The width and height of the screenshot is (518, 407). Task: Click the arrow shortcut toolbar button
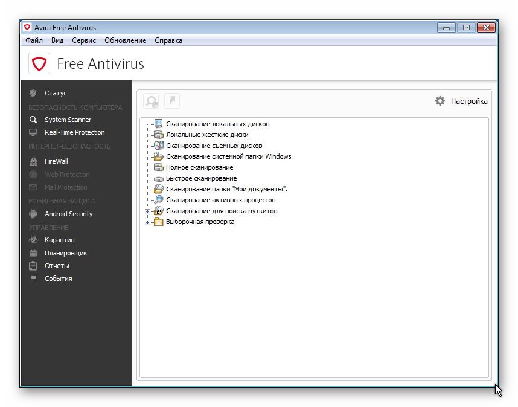point(172,101)
